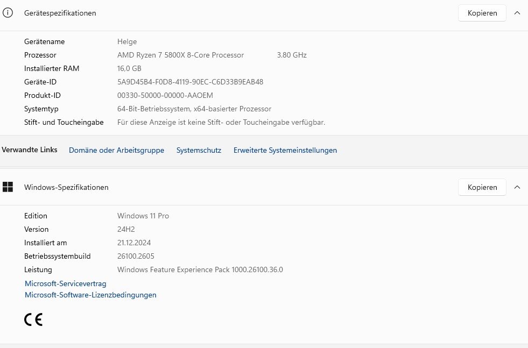This screenshot has width=528, height=348.
Task: Collapse the Gerätespezifikationen section chevron
Action: [517, 13]
